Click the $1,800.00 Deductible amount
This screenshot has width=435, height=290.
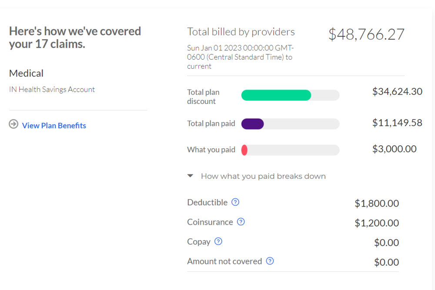click(x=377, y=203)
